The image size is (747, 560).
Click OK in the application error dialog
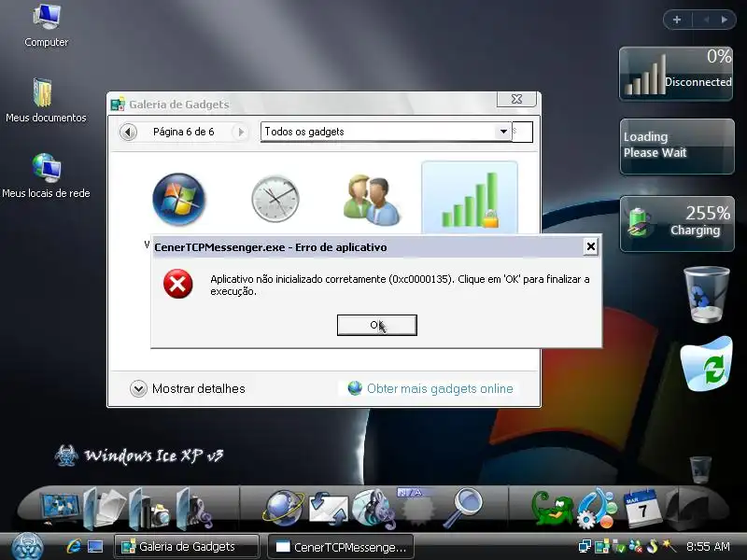click(x=377, y=325)
